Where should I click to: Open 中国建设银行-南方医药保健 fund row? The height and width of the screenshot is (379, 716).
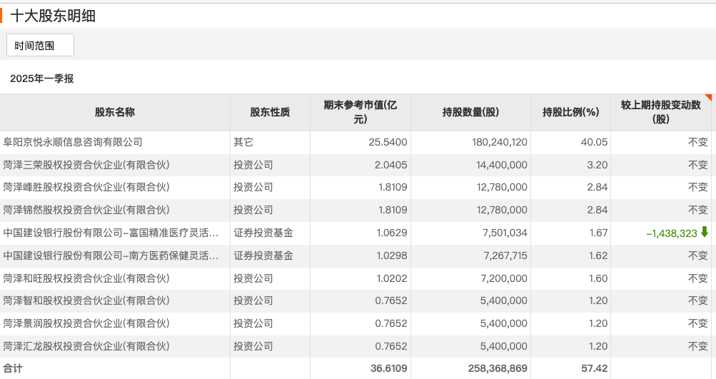click(111, 256)
